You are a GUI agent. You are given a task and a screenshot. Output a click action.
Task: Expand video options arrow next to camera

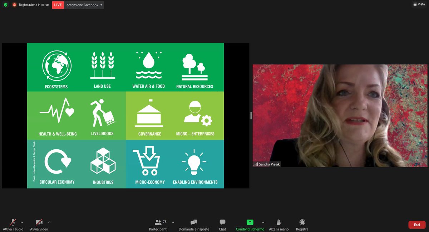(49, 222)
